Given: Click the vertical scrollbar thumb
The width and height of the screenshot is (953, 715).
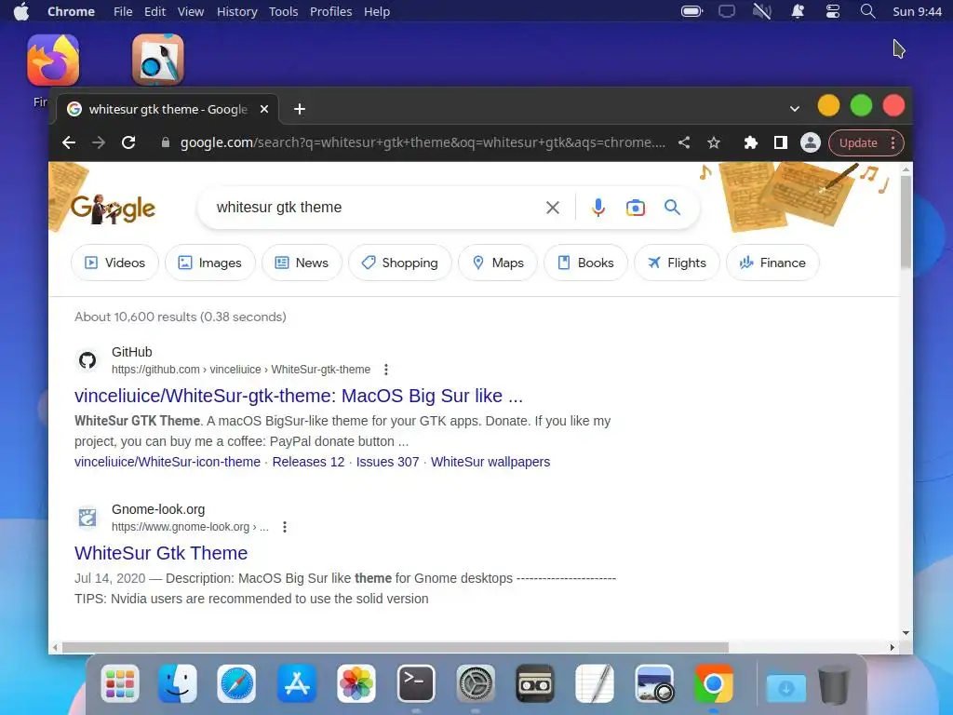Looking at the screenshot, I should [906, 222].
